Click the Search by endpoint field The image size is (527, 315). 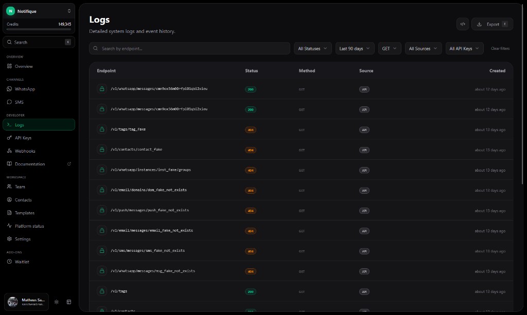click(190, 48)
